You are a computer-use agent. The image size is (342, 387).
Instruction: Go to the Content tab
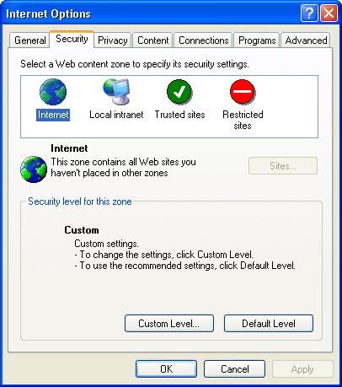click(x=152, y=40)
